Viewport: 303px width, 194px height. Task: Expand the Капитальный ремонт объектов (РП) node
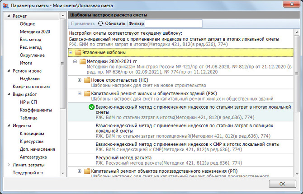click(80, 171)
